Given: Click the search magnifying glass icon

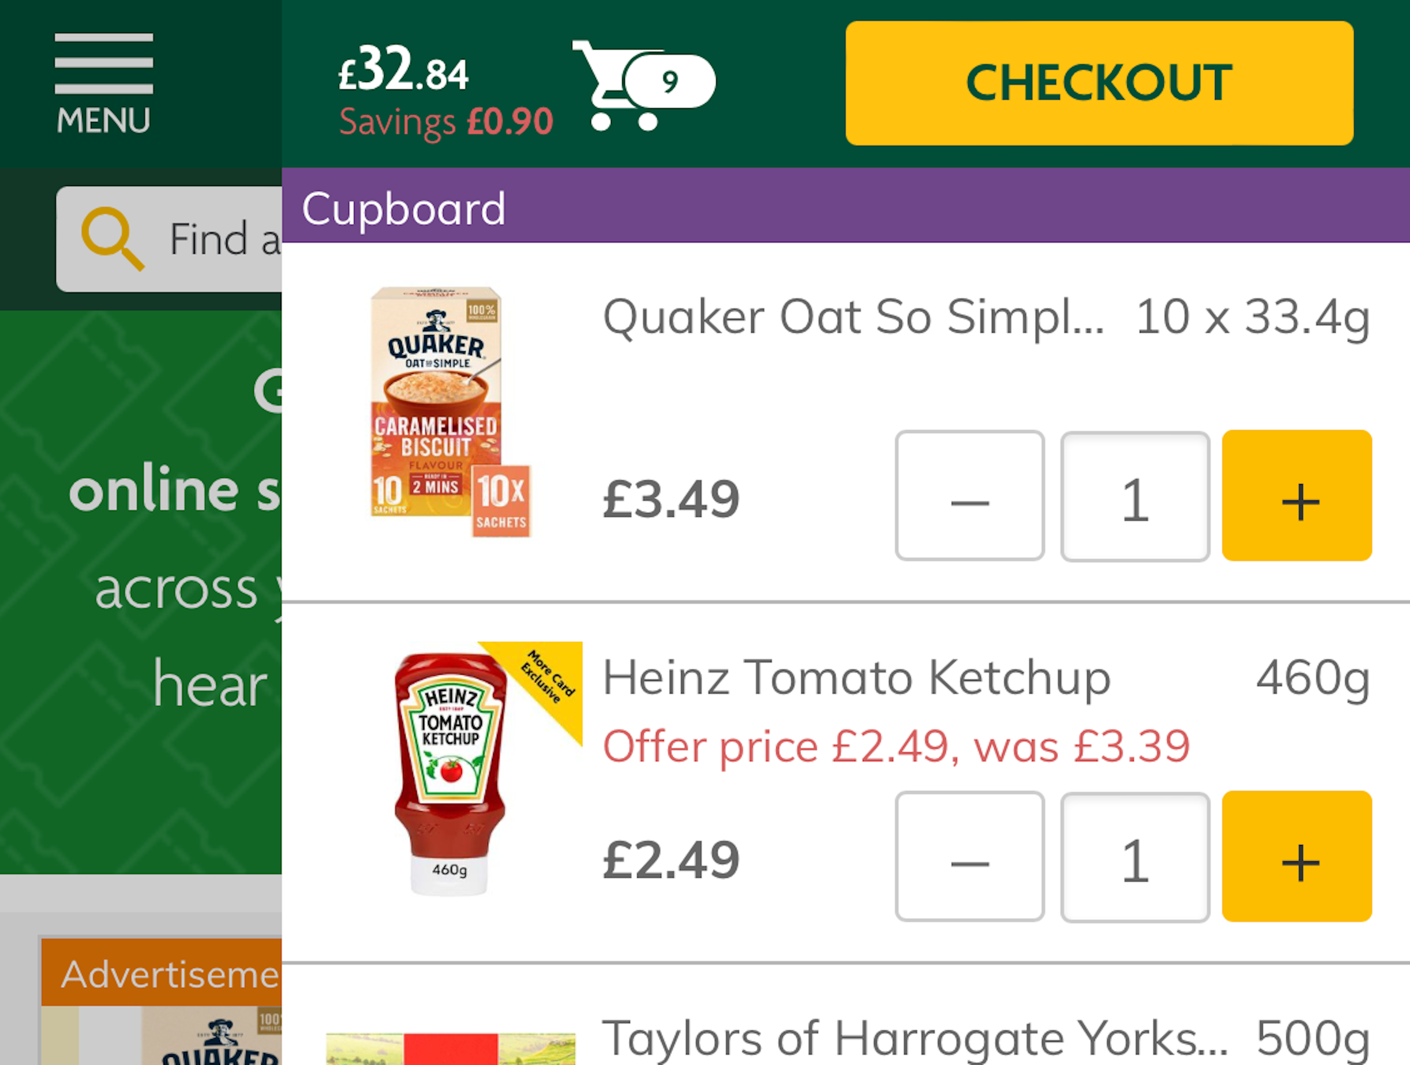Looking at the screenshot, I should 112,238.
